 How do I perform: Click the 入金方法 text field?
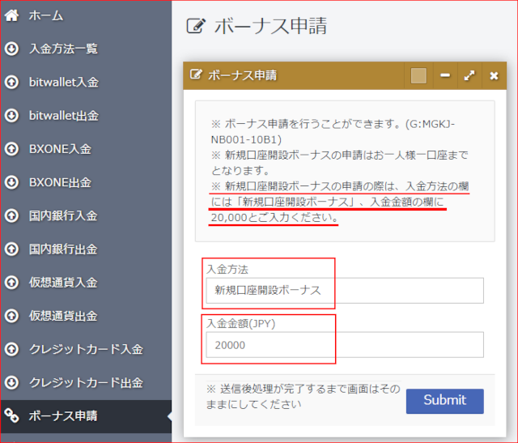tap(344, 291)
